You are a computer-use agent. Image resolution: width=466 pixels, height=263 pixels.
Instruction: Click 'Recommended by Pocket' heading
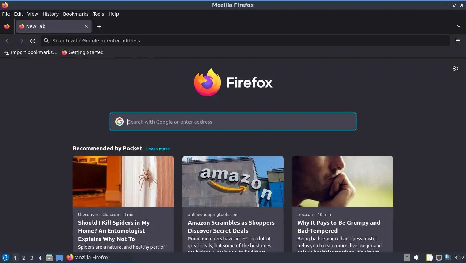[107, 148]
